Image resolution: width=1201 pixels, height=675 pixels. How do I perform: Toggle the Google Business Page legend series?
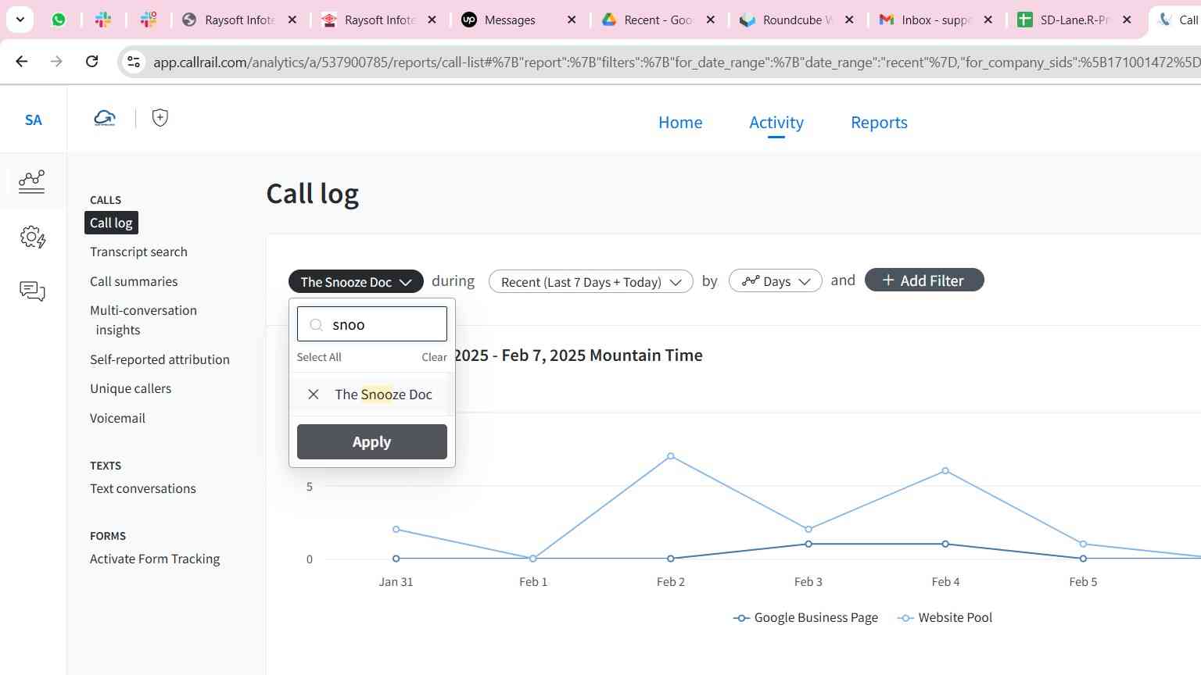805,618
